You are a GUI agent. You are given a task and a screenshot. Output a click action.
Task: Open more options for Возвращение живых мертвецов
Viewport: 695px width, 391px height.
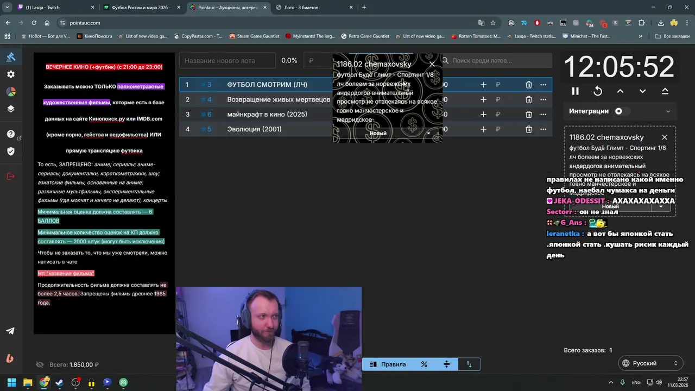543,99
